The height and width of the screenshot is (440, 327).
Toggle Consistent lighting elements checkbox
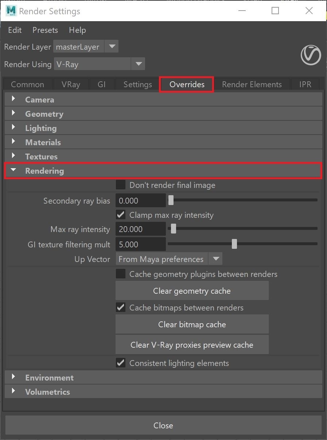click(x=121, y=363)
